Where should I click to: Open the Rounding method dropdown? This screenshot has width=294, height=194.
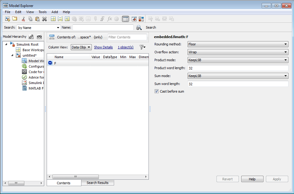click(x=238, y=44)
